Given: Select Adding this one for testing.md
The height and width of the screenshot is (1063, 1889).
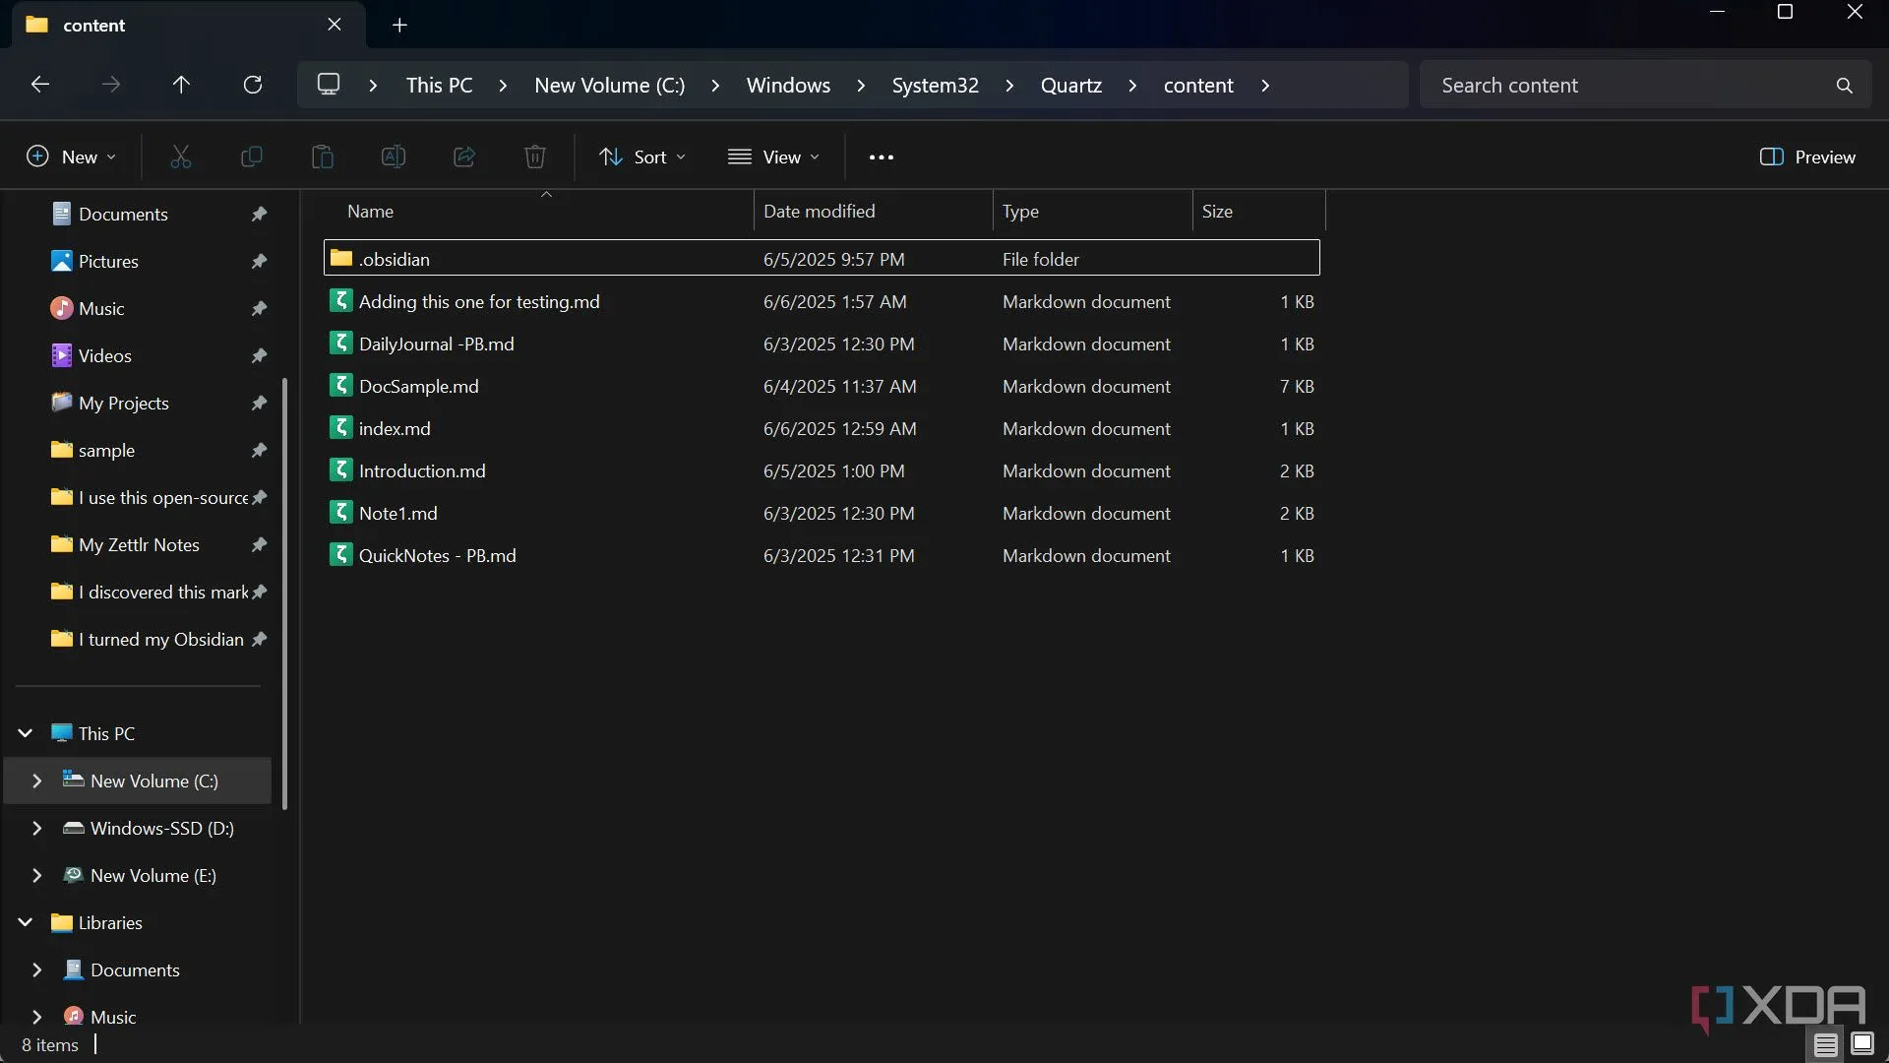Looking at the screenshot, I should [822, 301].
